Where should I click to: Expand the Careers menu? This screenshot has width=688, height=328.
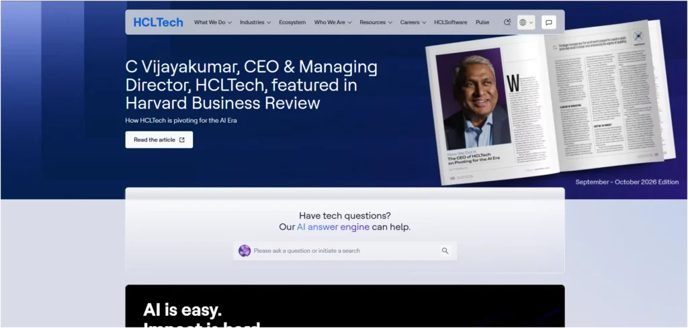pos(413,22)
